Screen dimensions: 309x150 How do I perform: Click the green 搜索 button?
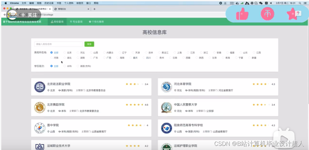point(89,44)
